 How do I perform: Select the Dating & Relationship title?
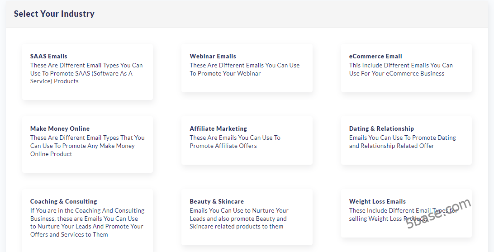[x=381, y=128]
